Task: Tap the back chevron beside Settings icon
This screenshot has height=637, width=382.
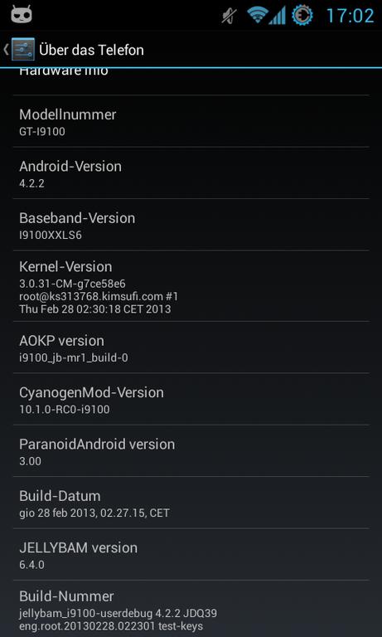Action: (6, 50)
